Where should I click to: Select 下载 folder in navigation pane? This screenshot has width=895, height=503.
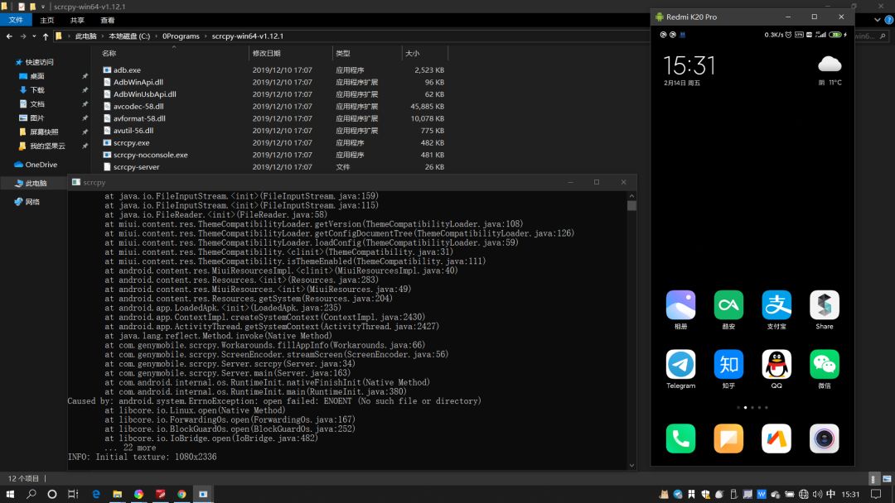click(37, 90)
